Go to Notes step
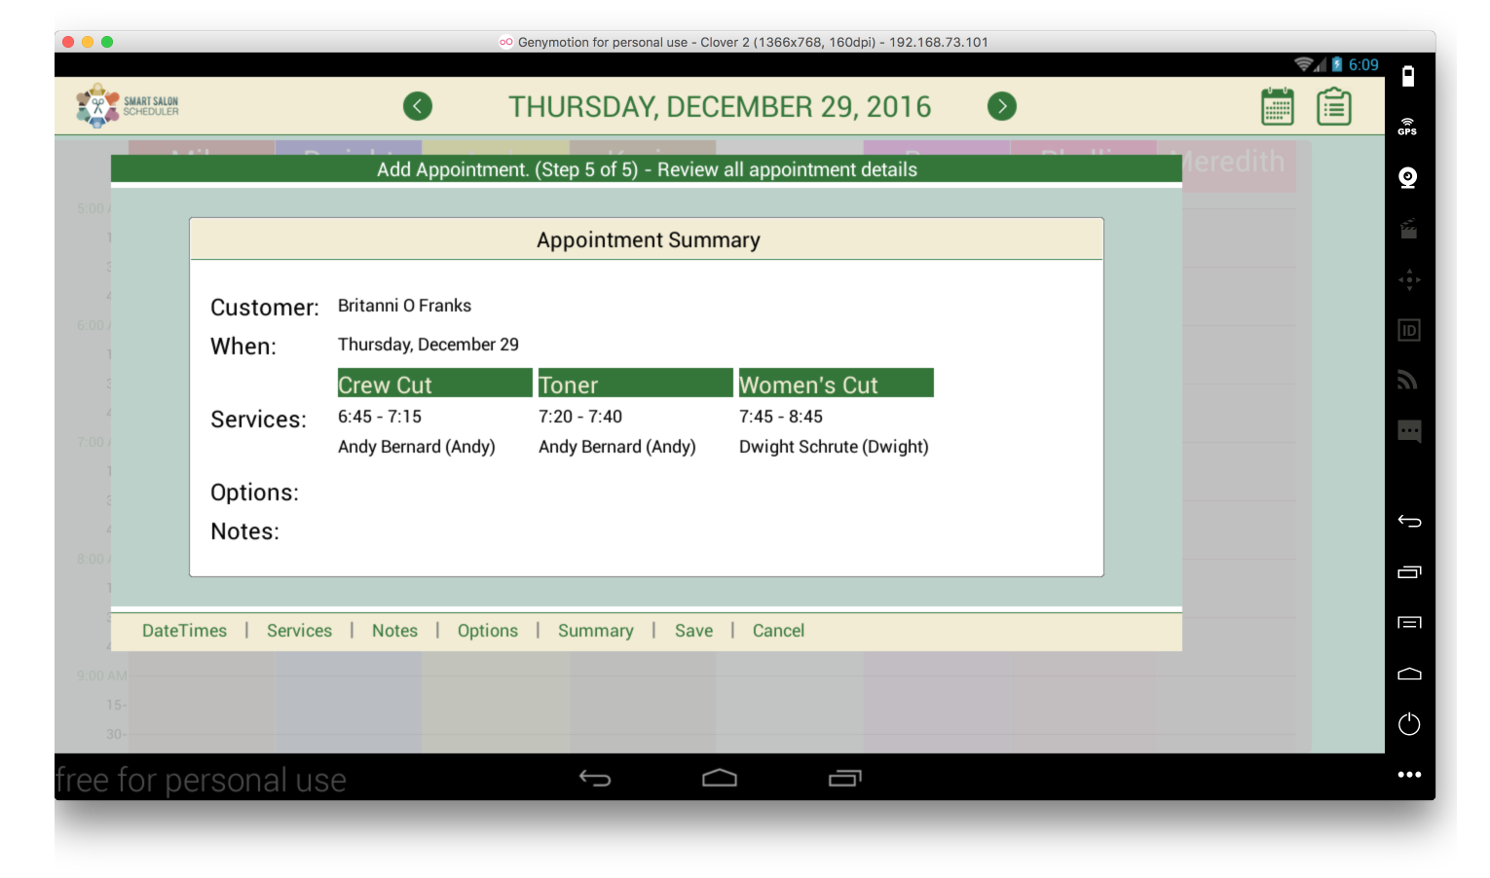The image size is (1490, 878). click(394, 631)
